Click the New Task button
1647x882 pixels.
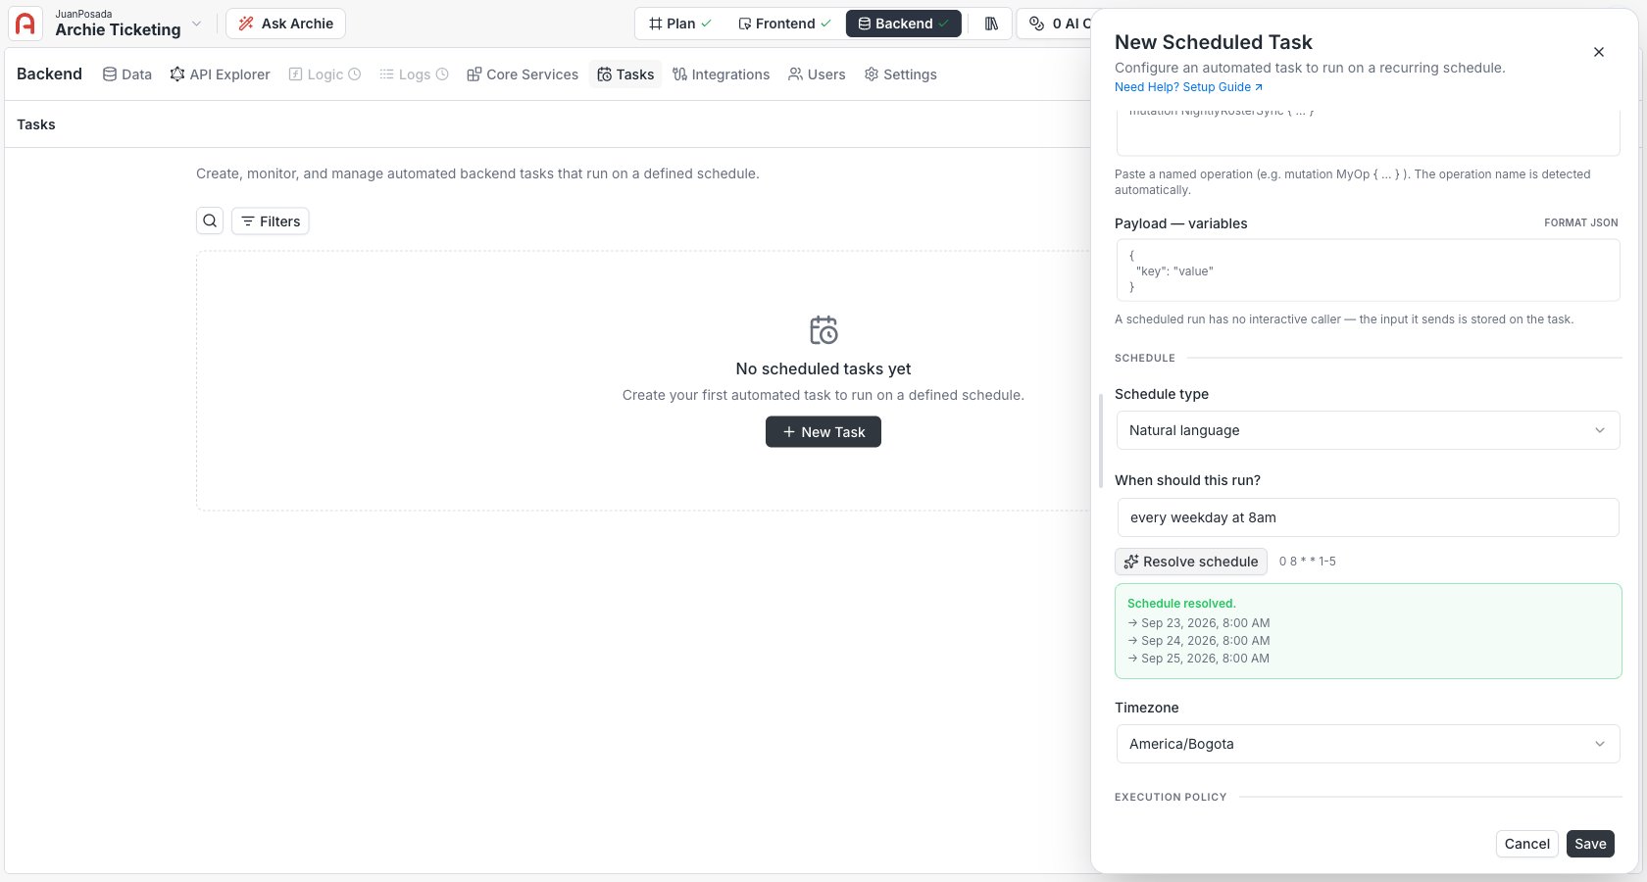pos(823,432)
